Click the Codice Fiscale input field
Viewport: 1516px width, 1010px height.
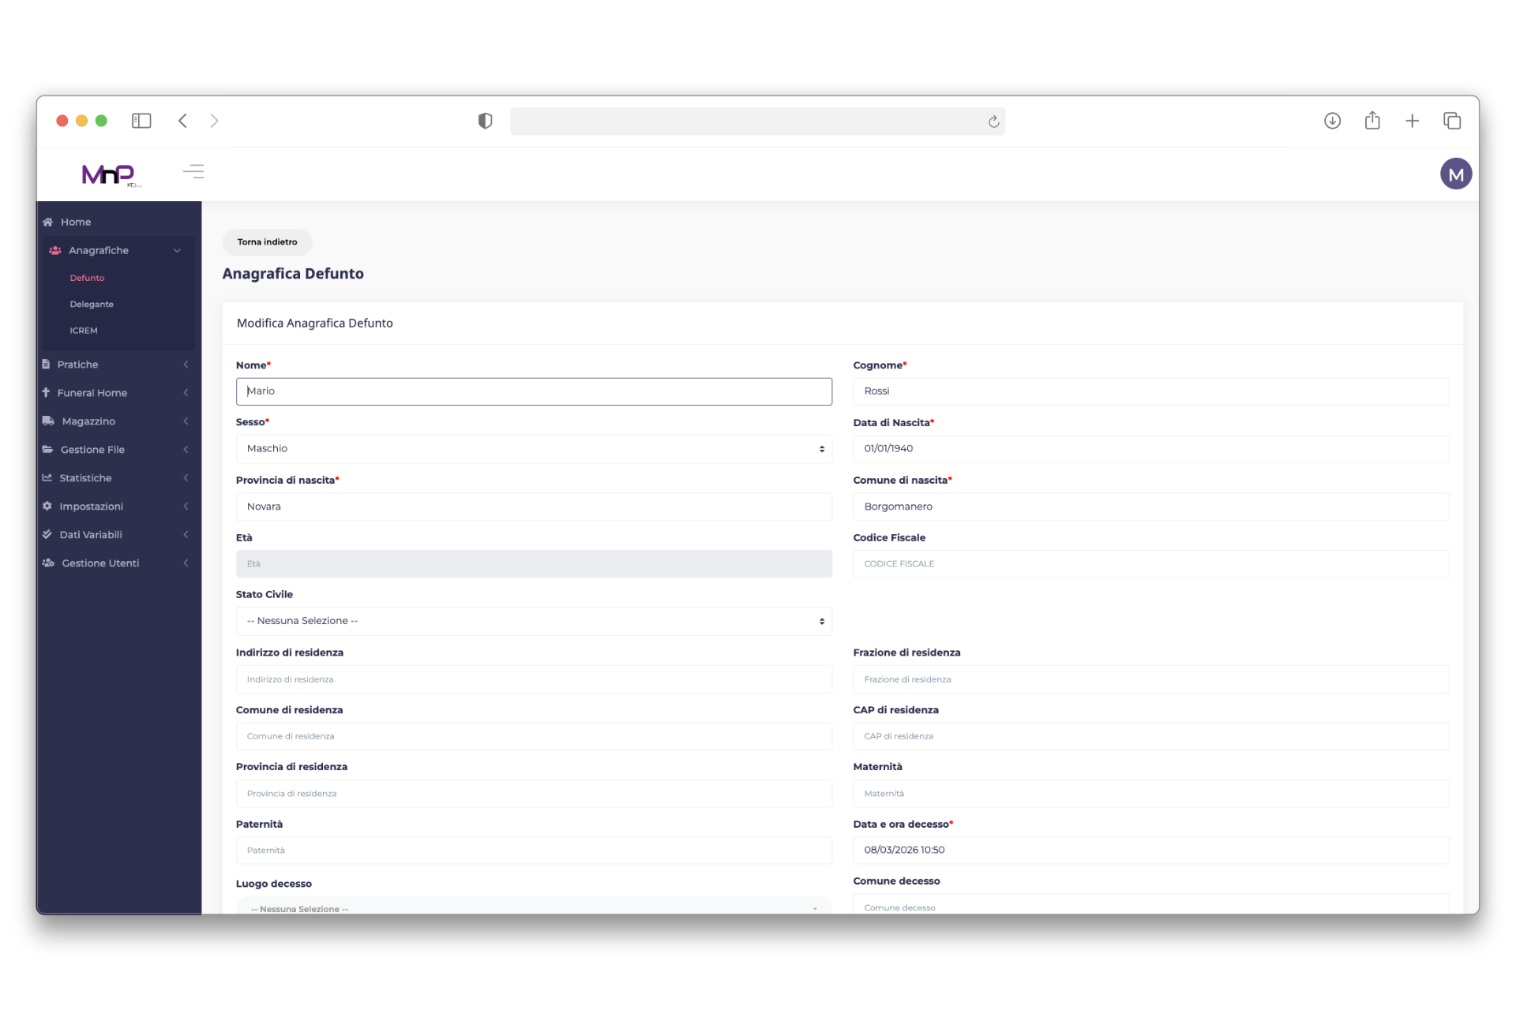[x=1150, y=563]
